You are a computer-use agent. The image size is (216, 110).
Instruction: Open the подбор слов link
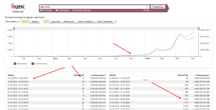[18, 12]
